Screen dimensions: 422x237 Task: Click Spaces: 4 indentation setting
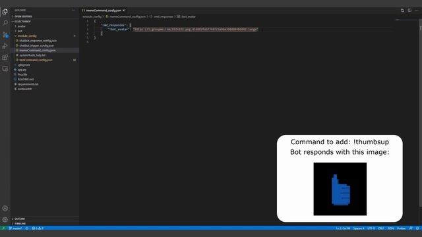click(359, 228)
